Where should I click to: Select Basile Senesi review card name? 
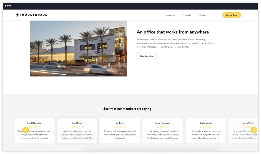pyautogui.click(x=205, y=123)
